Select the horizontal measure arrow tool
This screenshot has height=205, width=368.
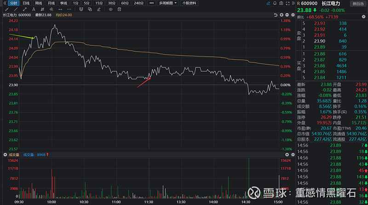point(60,9)
